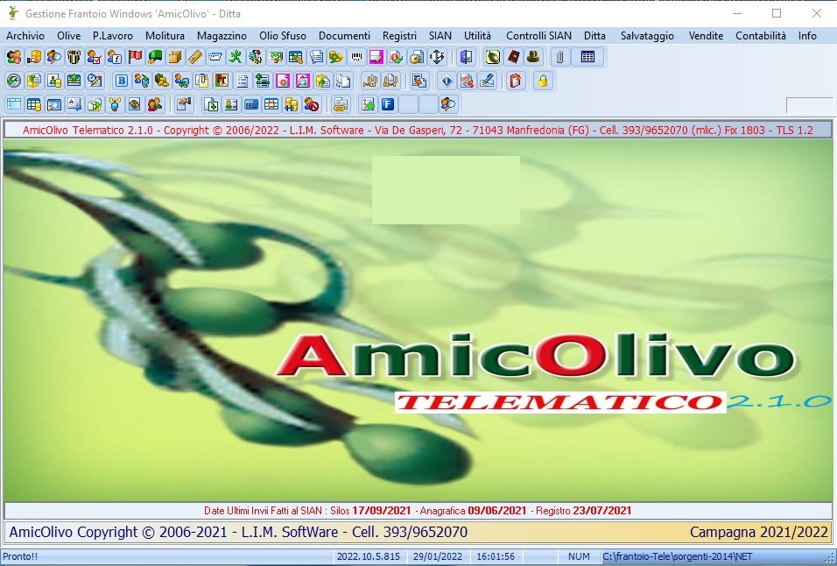Click the paperclip attachment icon
This screenshot has height=566, width=837.
[x=560, y=57]
